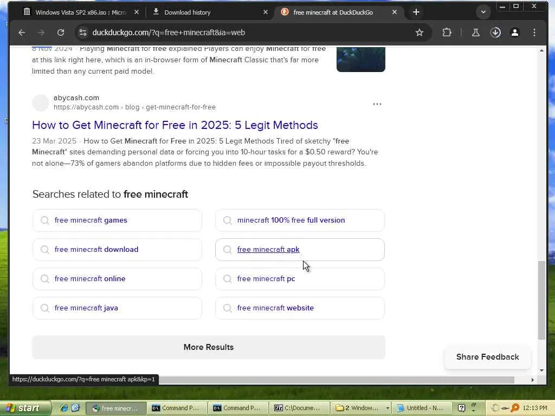Image resolution: width=555 pixels, height=416 pixels.
Task: Click the scroll down arrow
Action: [x=541, y=370]
